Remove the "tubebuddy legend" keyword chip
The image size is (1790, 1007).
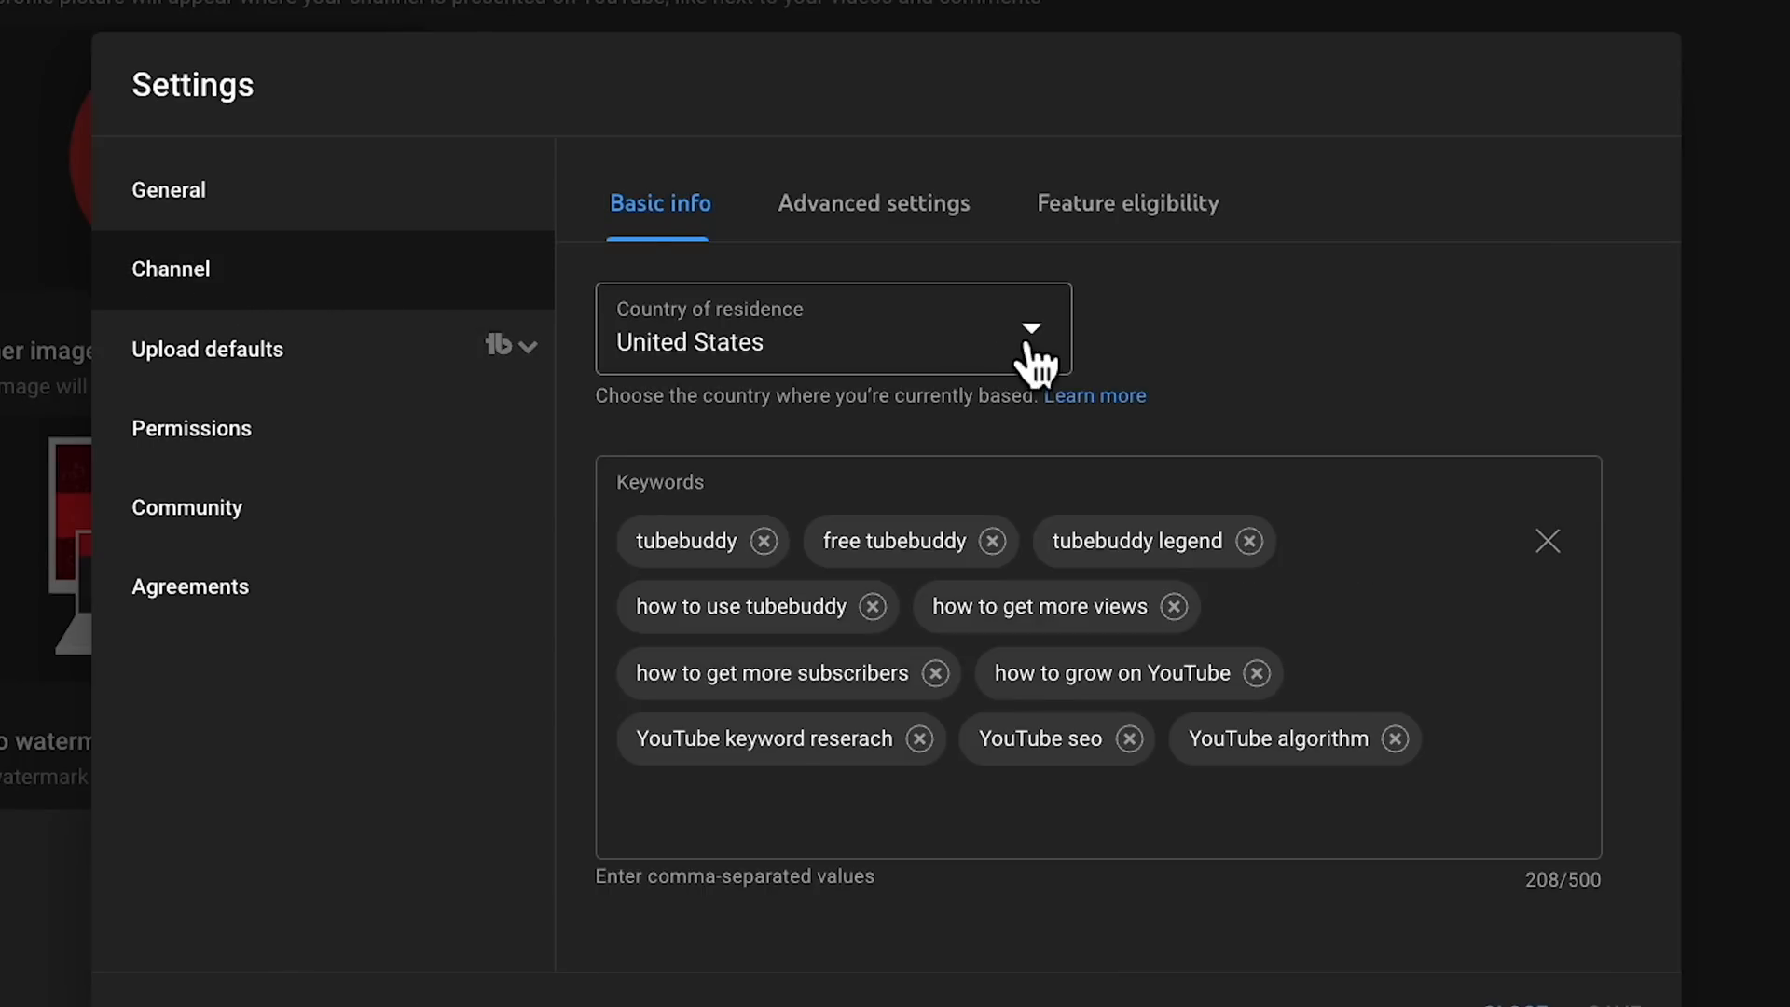click(x=1249, y=541)
